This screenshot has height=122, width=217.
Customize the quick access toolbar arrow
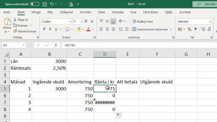(78, 4)
